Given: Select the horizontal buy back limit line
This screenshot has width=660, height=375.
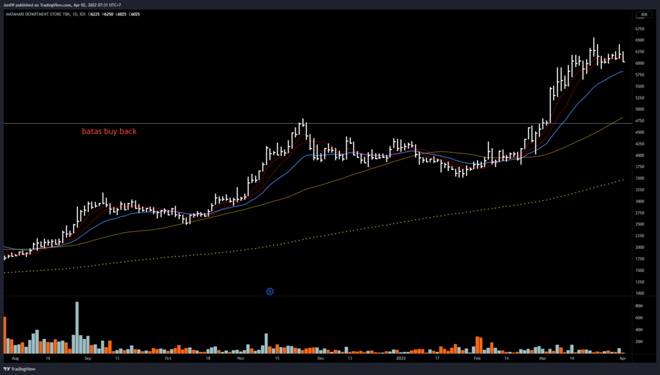Looking at the screenshot, I should pyautogui.click(x=193, y=123).
